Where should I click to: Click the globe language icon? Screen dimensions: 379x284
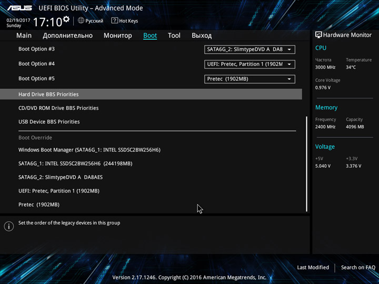(x=81, y=21)
